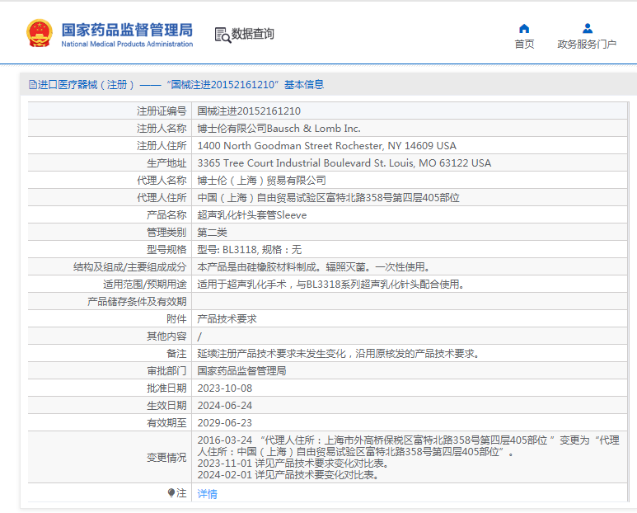This screenshot has width=637, height=513.
Task: Click the national emblem logo icon
Action: 40,33
